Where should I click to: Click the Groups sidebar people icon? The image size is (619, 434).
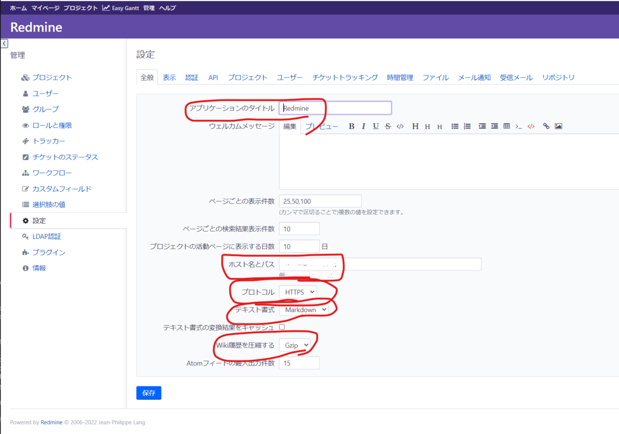click(x=25, y=109)
